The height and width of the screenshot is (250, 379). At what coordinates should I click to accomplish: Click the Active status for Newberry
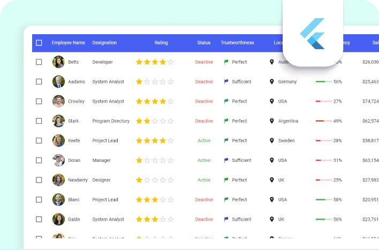point(204,180)
